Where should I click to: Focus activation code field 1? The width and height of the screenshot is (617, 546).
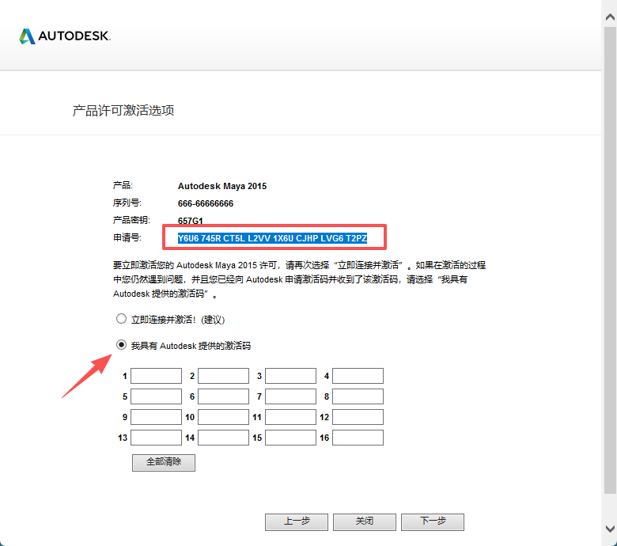click(156, 376)
